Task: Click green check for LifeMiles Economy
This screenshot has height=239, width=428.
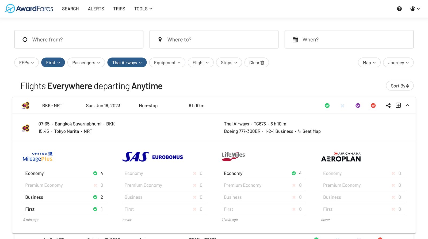Action: pos(294,173)
